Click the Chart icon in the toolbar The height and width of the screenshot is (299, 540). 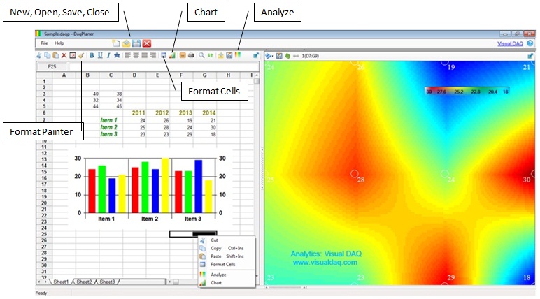pos(172,55)
